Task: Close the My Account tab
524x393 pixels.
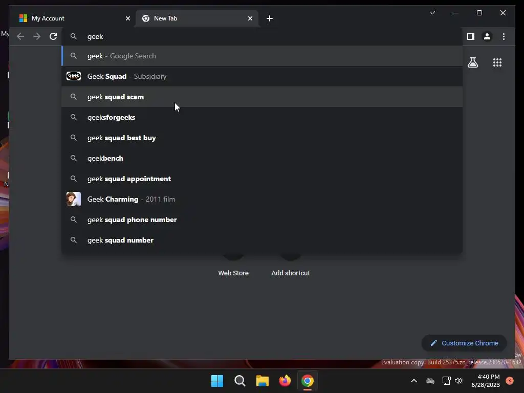Action: (x=127, y=18)
